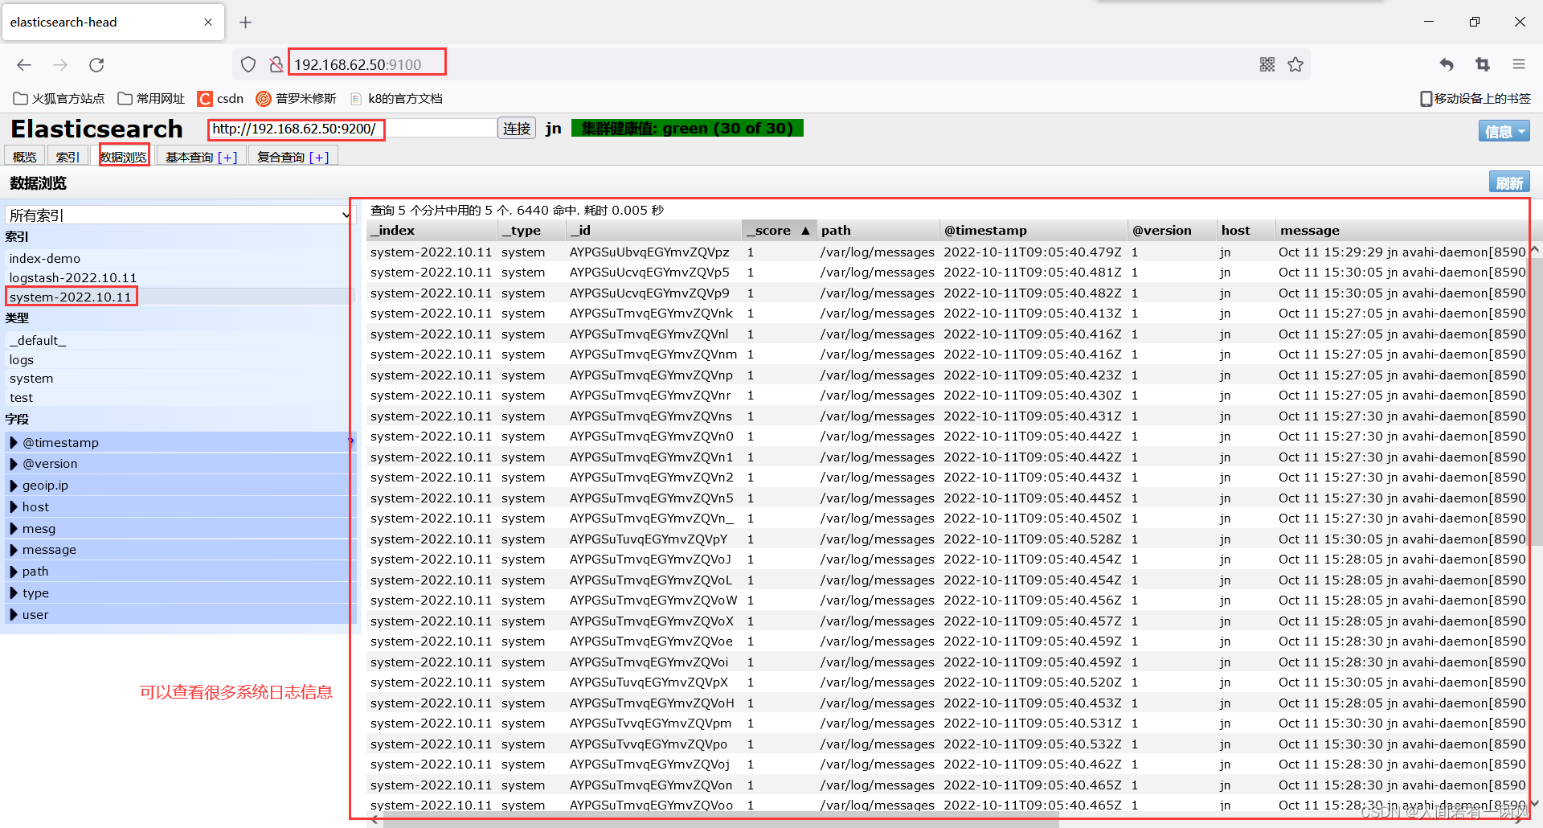The image size is (1543, 828).
Task: Open 移动设备上的书签 folder
Action: coord(1475,98)
